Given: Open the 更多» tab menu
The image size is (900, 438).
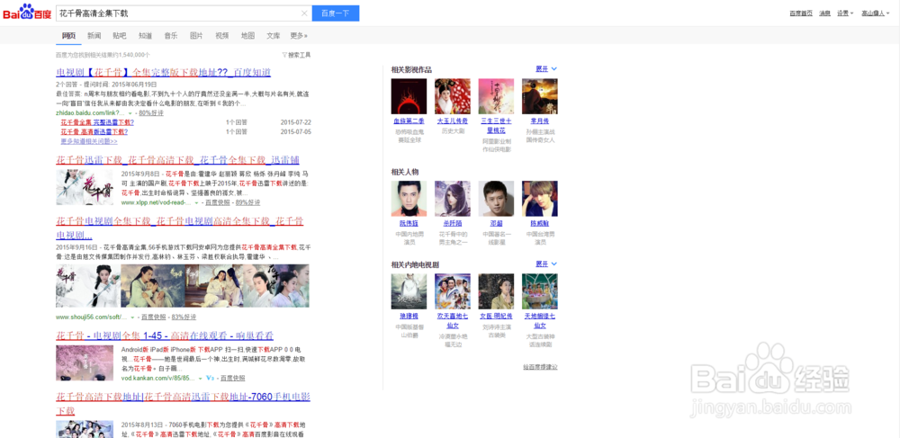Looking at the screenshot, I should click(x=299, y=36).
